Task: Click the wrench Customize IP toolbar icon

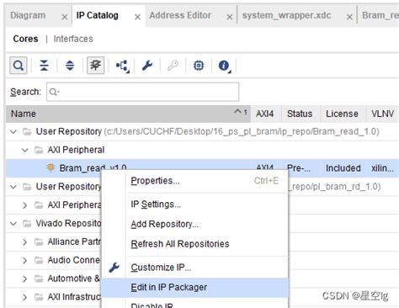Action: click(x=147, y=66)
